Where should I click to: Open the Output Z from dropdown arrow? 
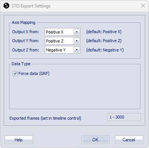tap(77, 50)
